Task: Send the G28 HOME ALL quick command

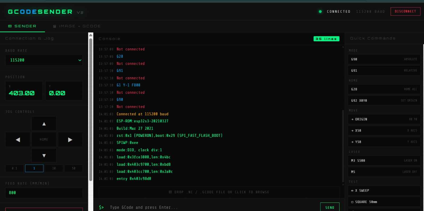Action: 384,89
